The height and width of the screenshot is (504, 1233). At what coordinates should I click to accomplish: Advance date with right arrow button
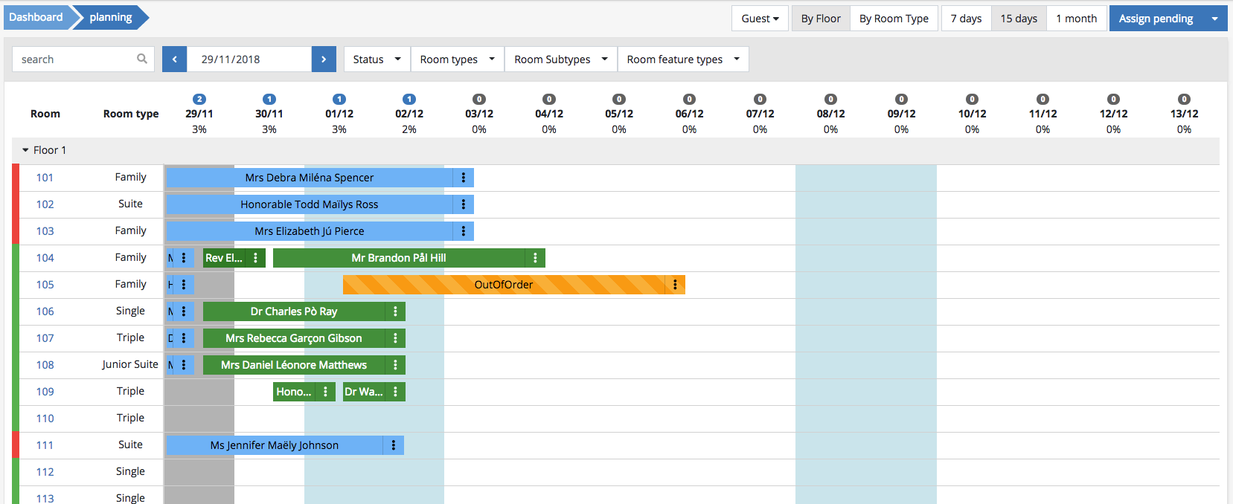point(324,59)
